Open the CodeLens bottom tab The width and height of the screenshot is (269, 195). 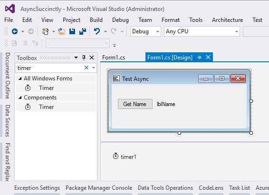(211, 188)
